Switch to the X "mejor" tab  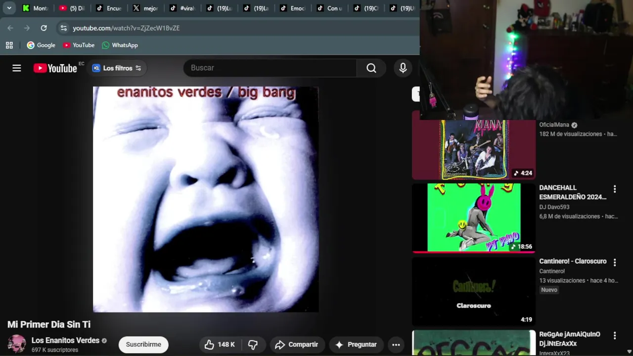point(146,8)
